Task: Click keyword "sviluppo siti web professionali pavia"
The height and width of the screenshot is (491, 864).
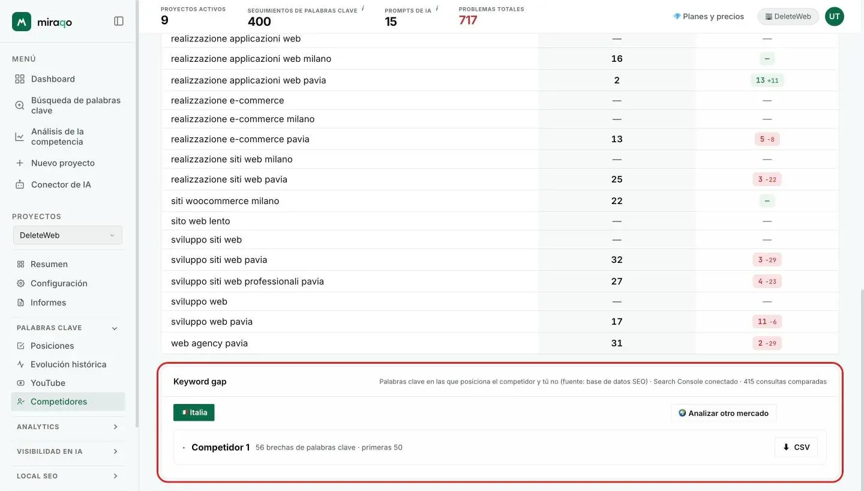Action: coord(247,282)
